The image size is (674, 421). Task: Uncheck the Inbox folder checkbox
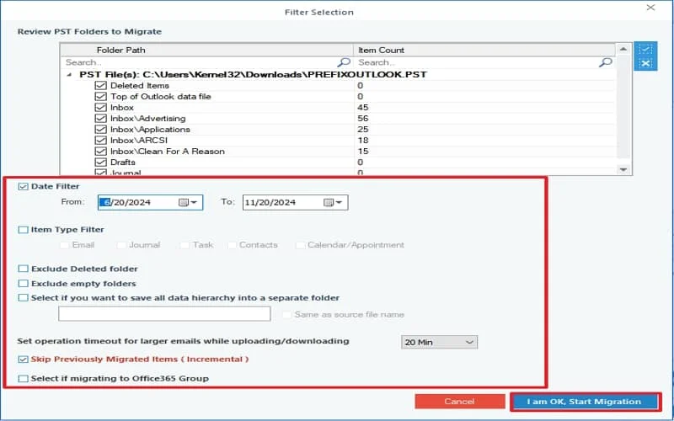click(100, 108)
